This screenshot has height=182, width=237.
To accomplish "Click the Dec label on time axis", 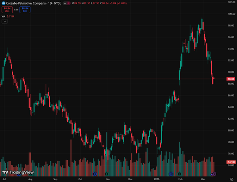I will pyautogui.click(x=130, y=179).
